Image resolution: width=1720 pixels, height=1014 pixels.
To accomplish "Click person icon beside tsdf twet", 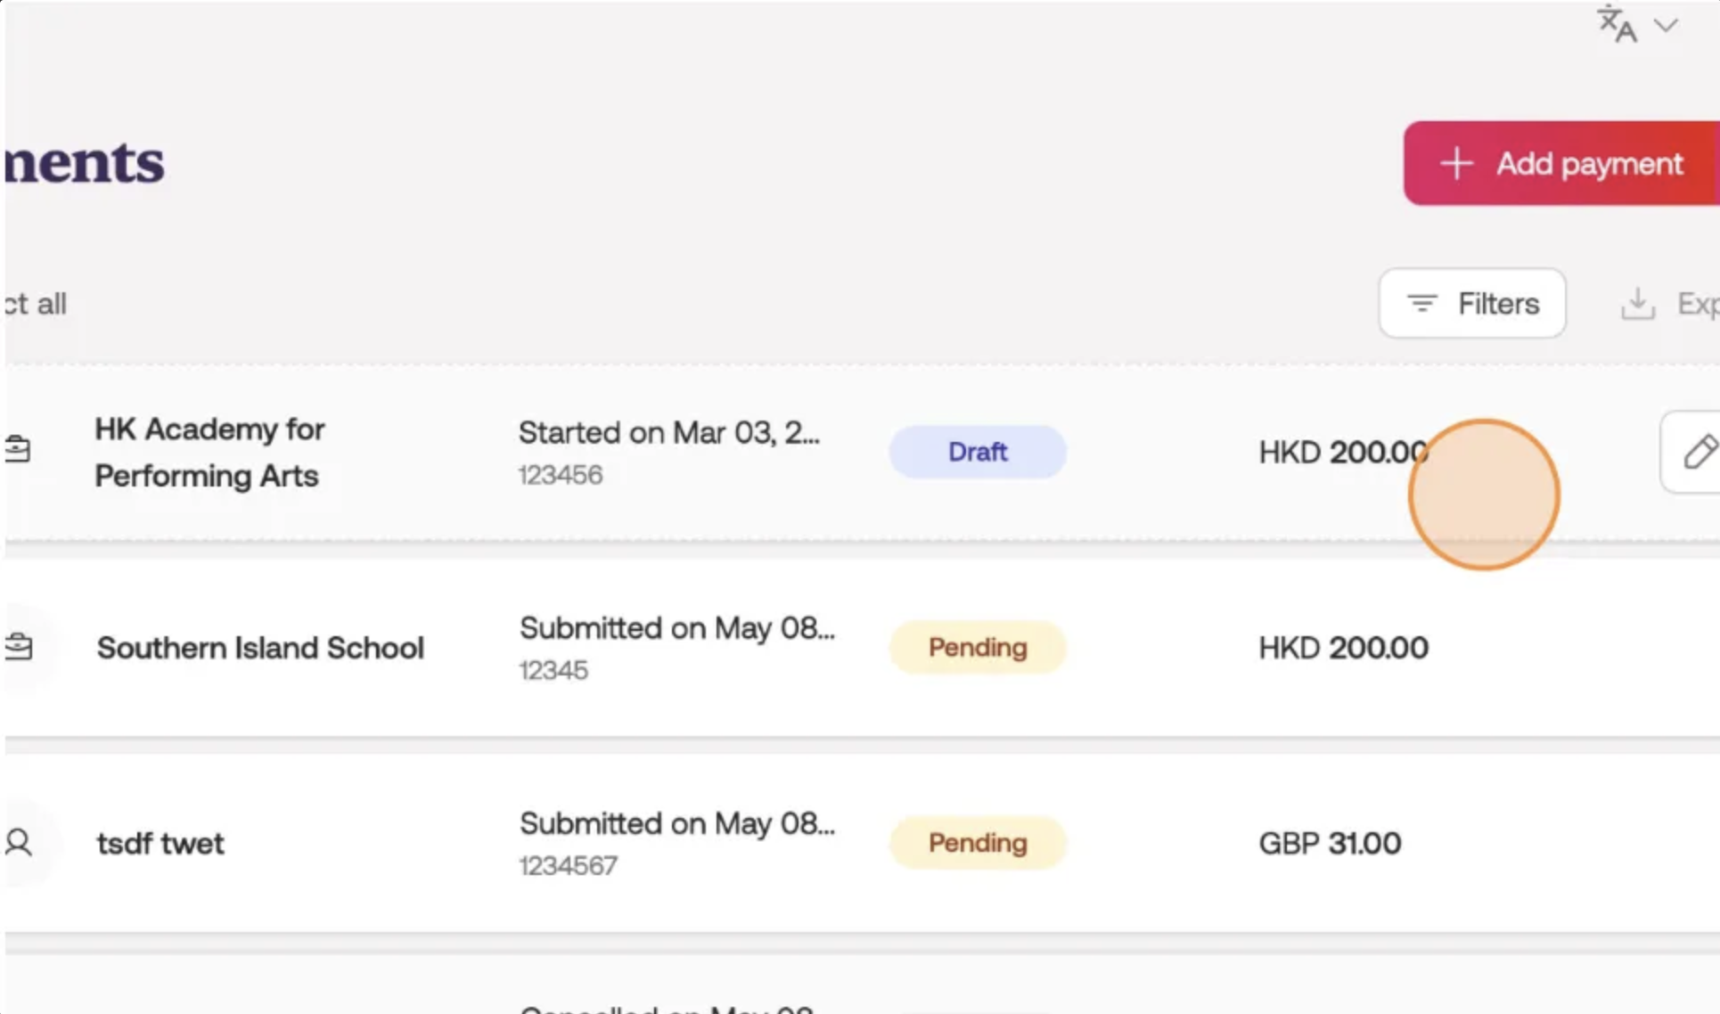I will click(x=18, y=842).
